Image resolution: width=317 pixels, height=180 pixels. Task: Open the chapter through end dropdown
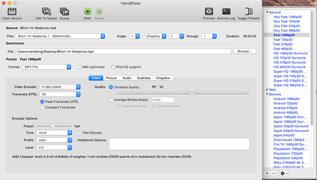point(209,36)
